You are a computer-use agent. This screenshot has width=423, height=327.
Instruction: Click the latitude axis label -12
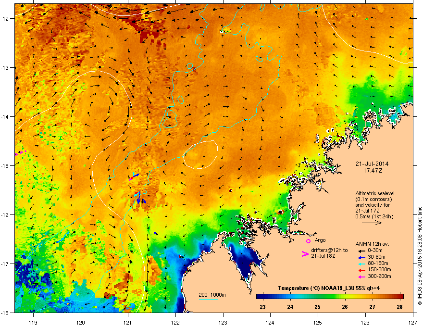tap(5, 18)
